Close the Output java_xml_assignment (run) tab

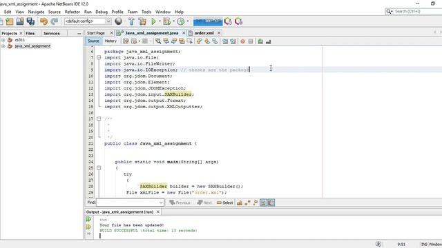coord(158,211)
